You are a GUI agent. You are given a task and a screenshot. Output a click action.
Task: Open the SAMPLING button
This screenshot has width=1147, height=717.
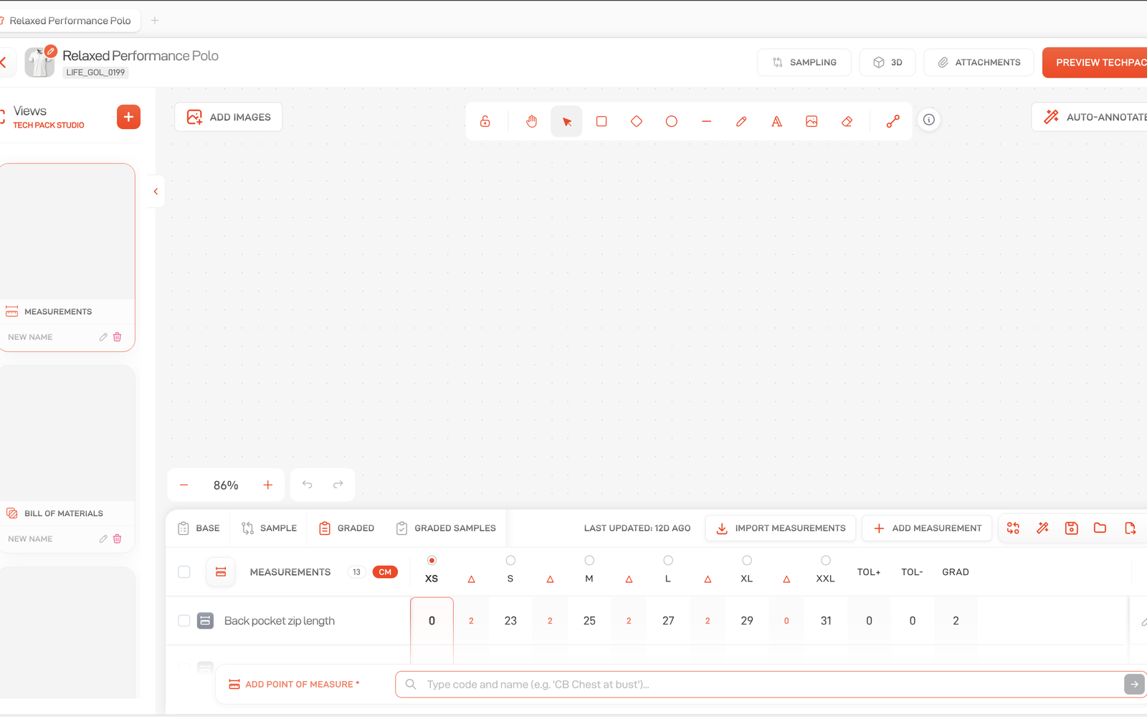[x=804, y=62]
